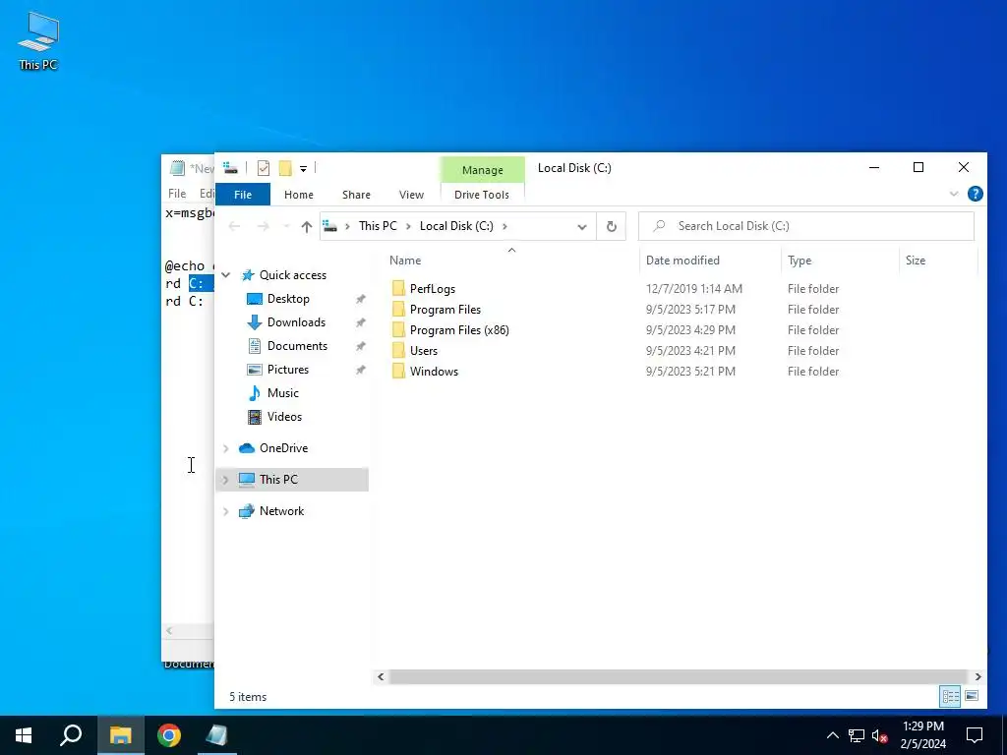The height and width of the screenshot is (755, 1007).
Task: Switch to Details view icon in status bar
Action: (951, 696)
